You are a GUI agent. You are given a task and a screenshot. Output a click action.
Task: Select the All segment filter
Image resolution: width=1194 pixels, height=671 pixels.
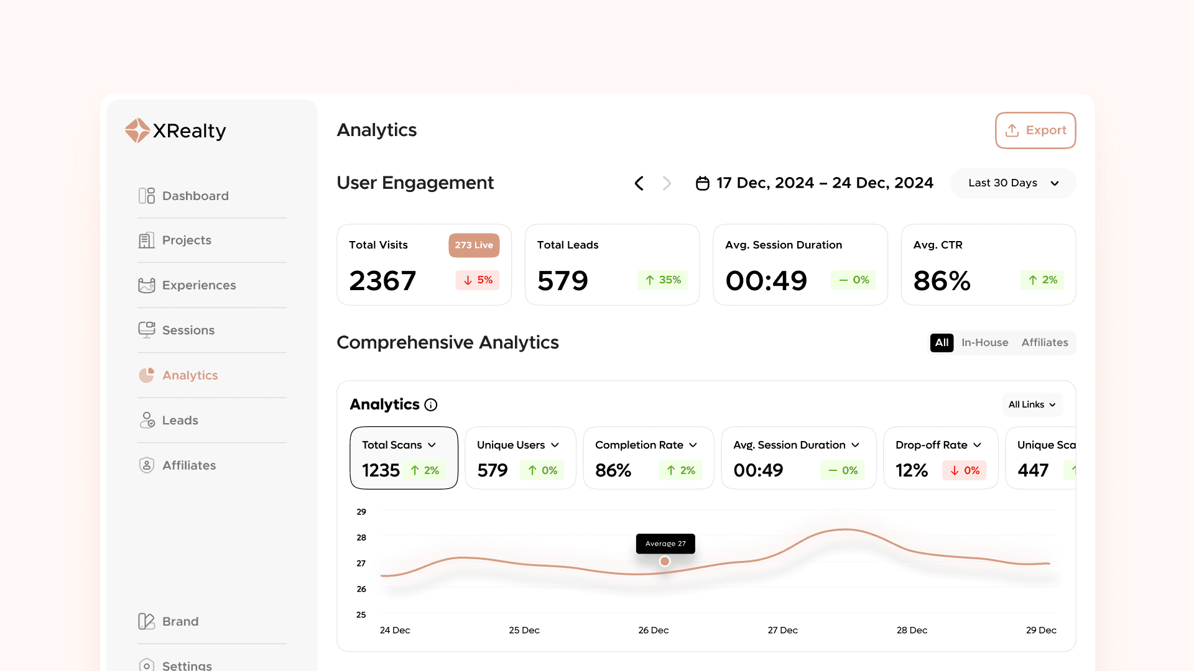pyautogui.click(x=942, y=342)
